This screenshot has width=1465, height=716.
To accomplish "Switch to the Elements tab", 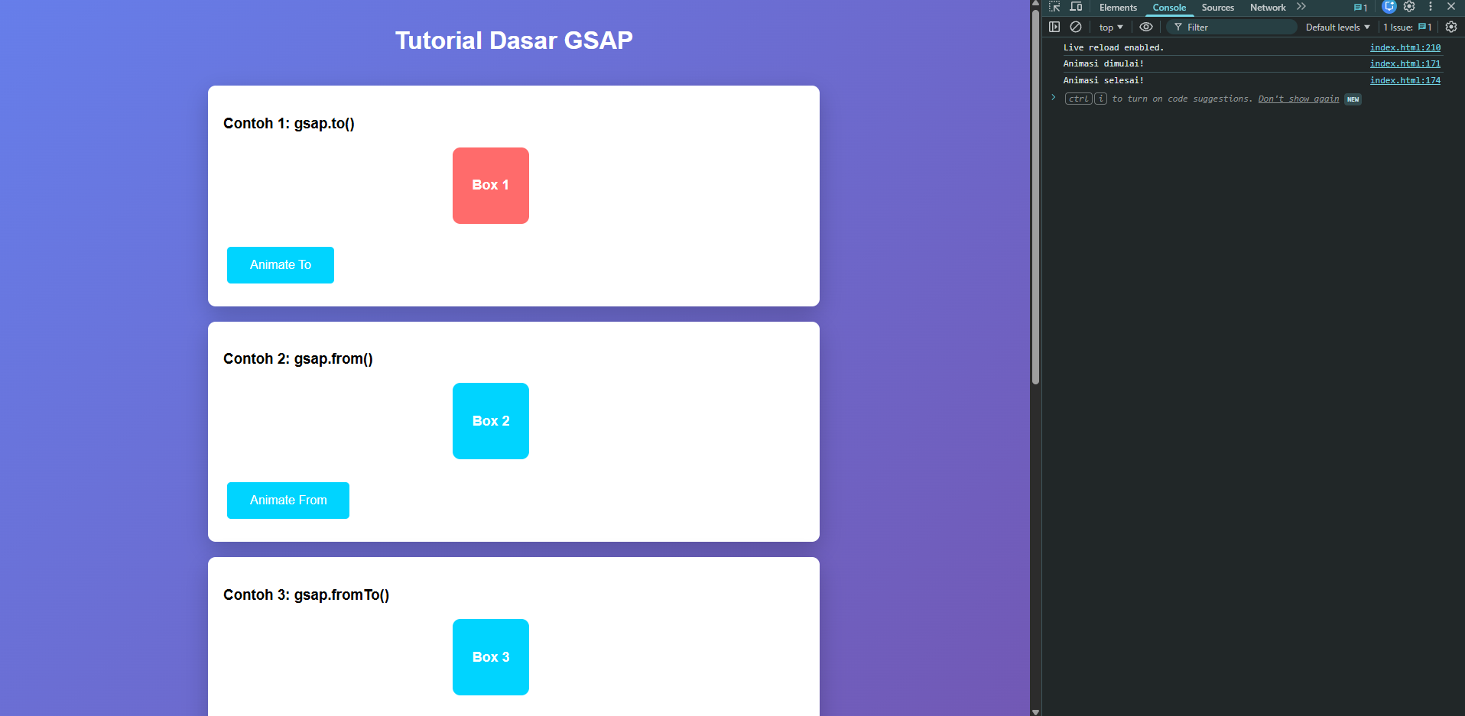I will point(1118,8).
